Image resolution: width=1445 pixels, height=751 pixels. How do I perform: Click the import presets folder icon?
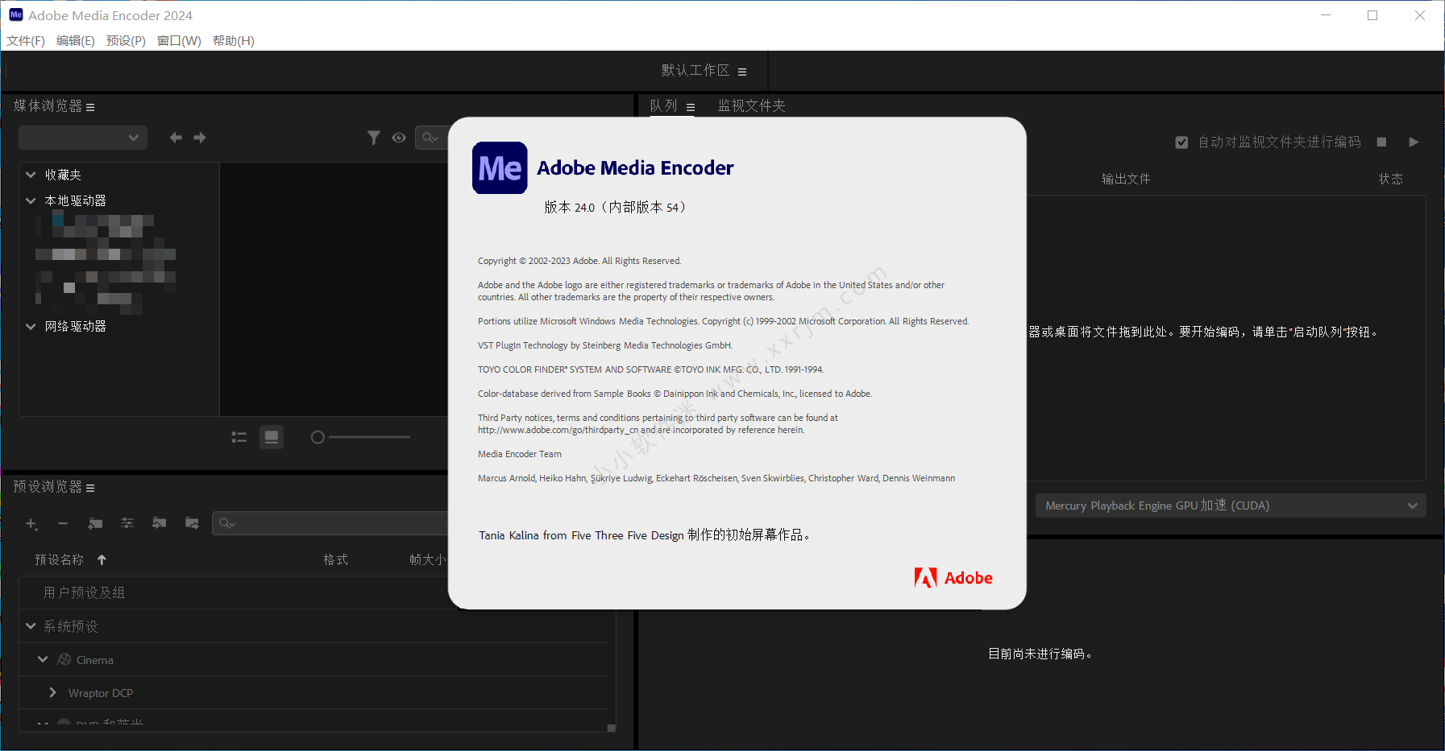(160, 524)
